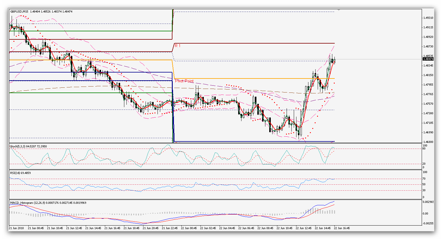The image size is (442, 239).
Task: Click the grey chart shift triangle marker
Action: [x=339, y=10]
